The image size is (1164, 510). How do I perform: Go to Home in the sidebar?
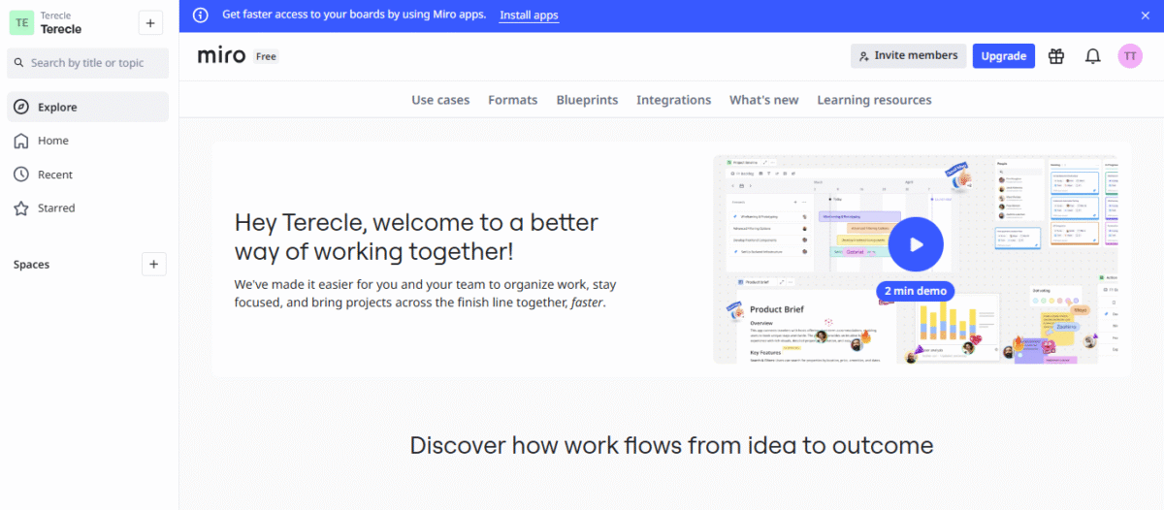click(x=88, y=141)
